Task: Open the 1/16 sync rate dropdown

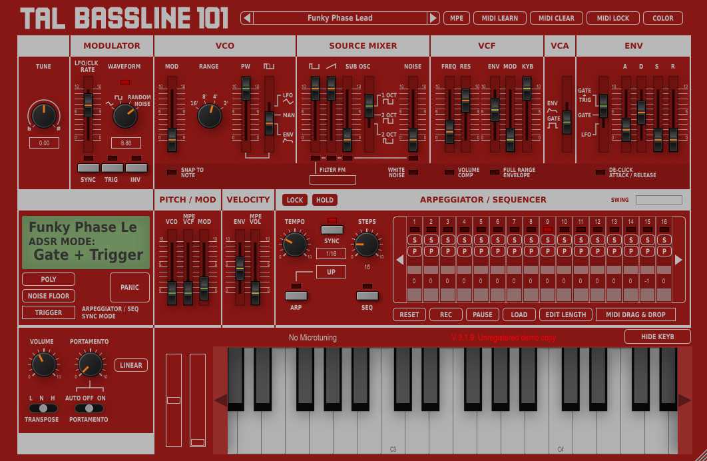Action: (331, 254)
